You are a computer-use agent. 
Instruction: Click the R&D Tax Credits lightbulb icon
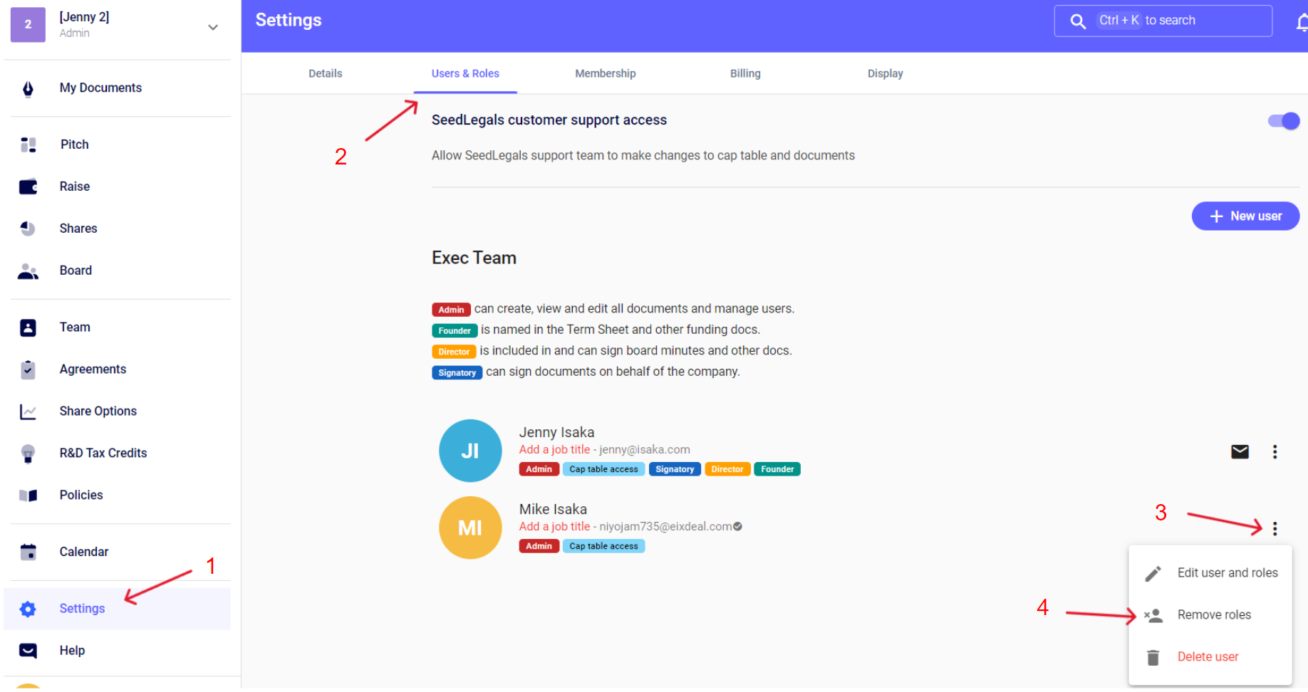pos(28,454)
